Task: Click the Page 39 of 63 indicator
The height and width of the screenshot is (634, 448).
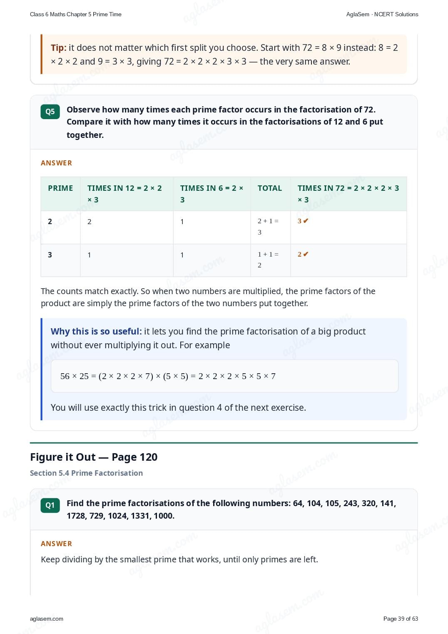Action: pyautogui.click(x=401, y=619)
